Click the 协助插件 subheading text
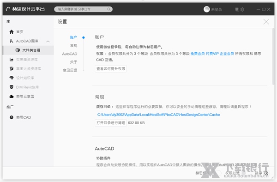The height and width of the screenshot is (182, 277). point(103,158)
